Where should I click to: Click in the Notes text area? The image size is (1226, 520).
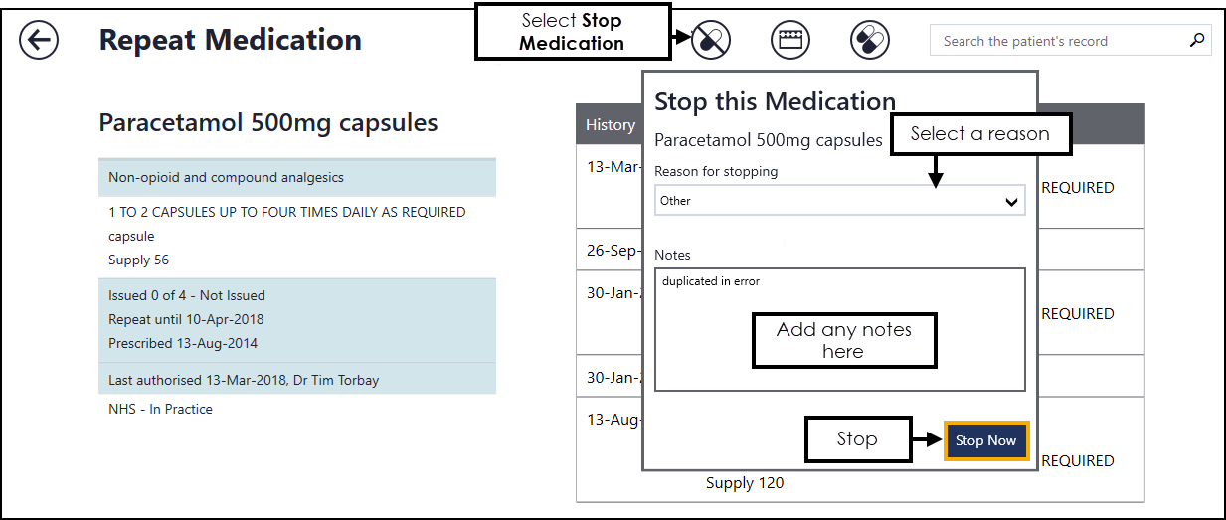[839, 329]
